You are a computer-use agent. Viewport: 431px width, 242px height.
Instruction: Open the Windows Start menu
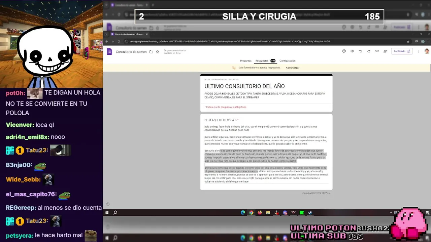tap(107, 212)
